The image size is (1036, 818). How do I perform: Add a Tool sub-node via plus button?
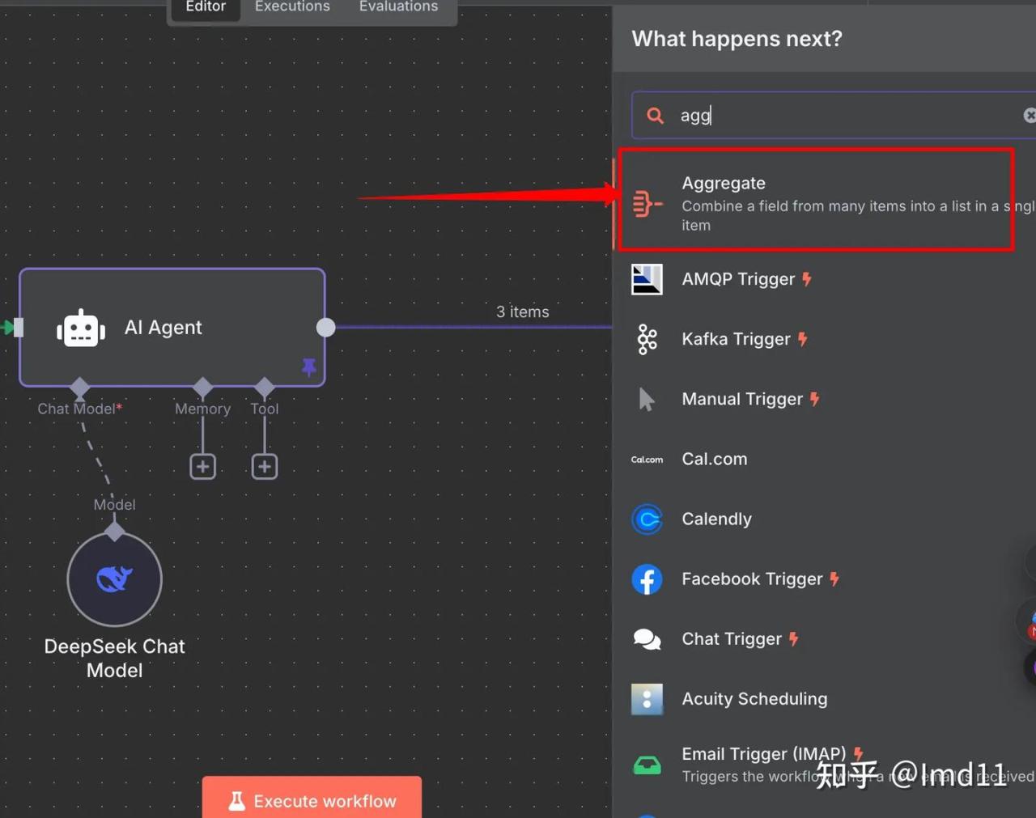(x=265, y=467)
